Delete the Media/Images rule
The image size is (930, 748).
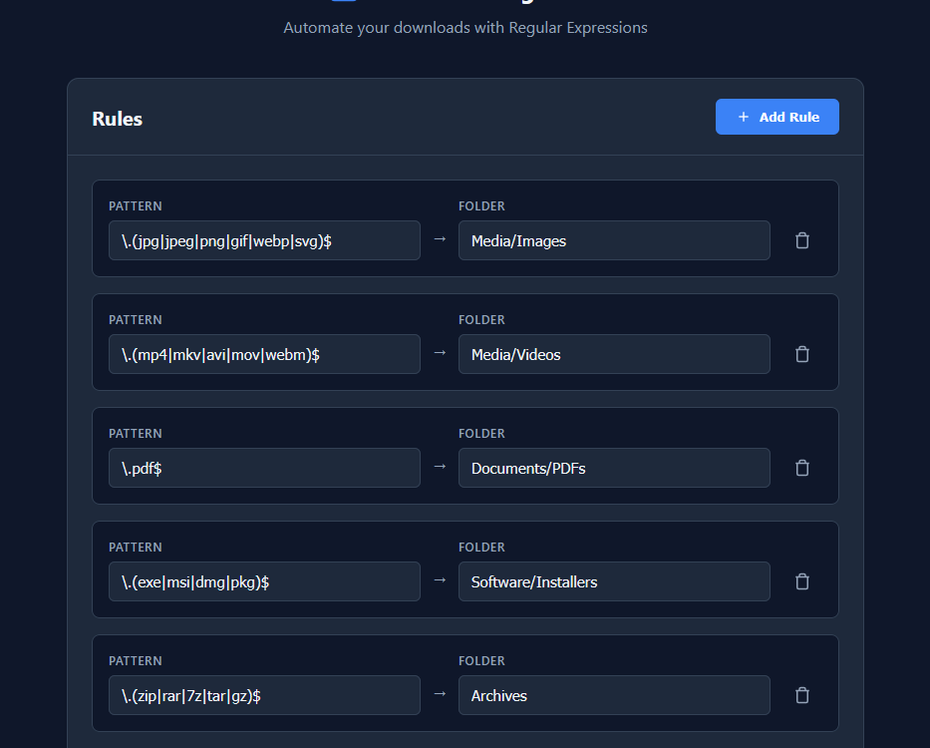click(x=802, y=240)
